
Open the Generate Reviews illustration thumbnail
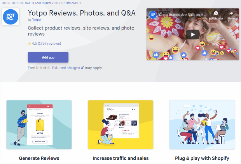click(x=39, y=125)
